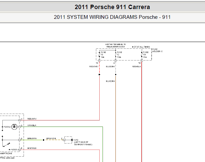
Task: Select the 15A fuse label
Action: click(x=146, y=55)
